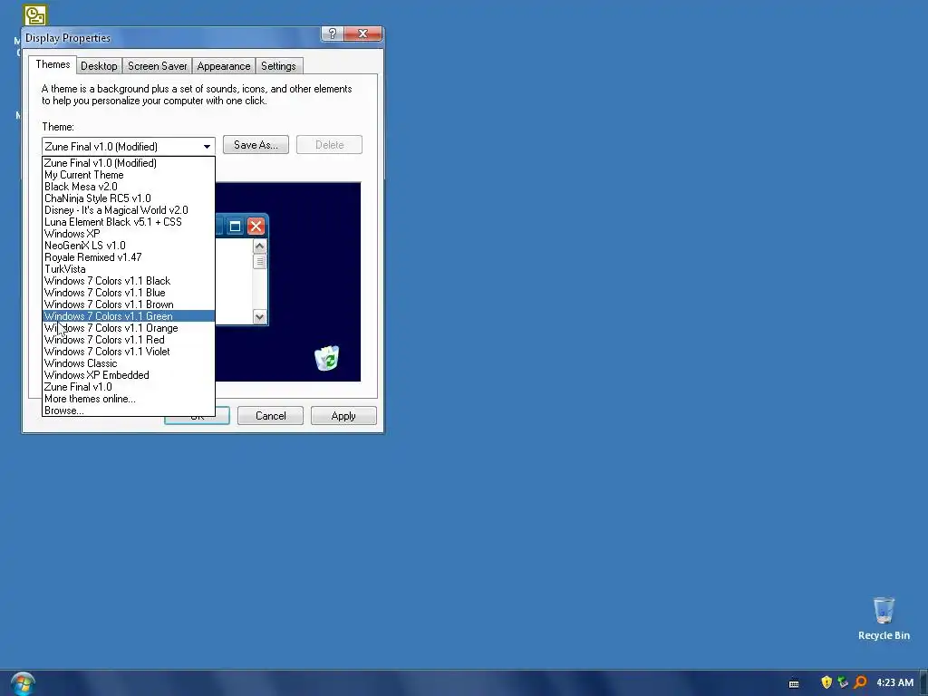Open the Start menu orb
Image resolution: width=928 pixels, height=696 pixels.
(x=23, y=683)
